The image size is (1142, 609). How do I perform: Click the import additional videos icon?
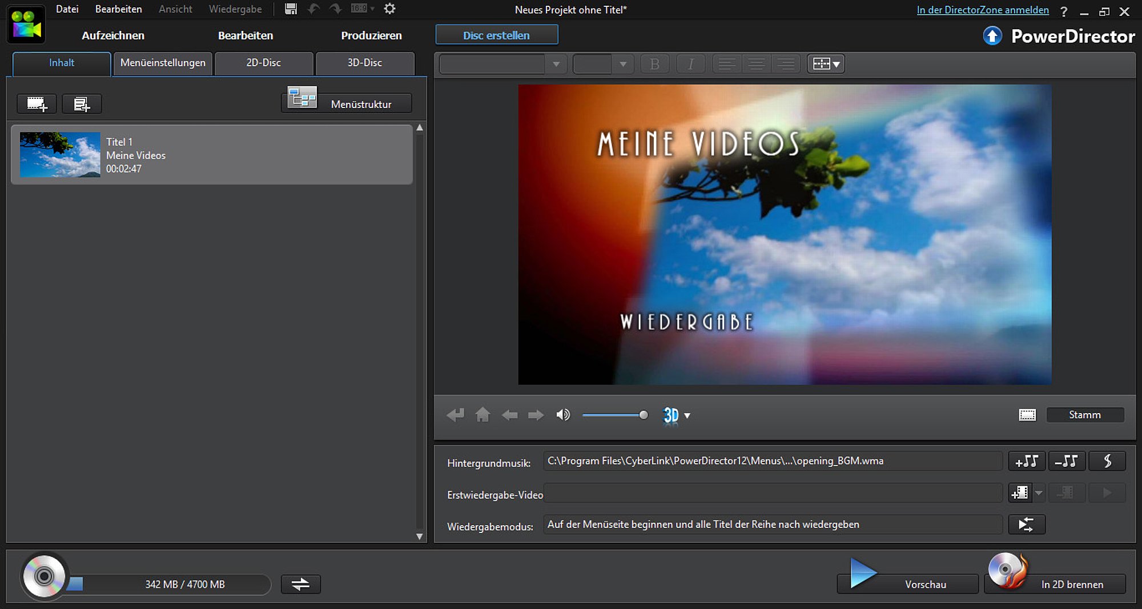coord(37,104)
